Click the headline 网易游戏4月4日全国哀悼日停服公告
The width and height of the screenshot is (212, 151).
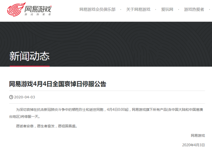pyautogui.click(x=58, y=84)
